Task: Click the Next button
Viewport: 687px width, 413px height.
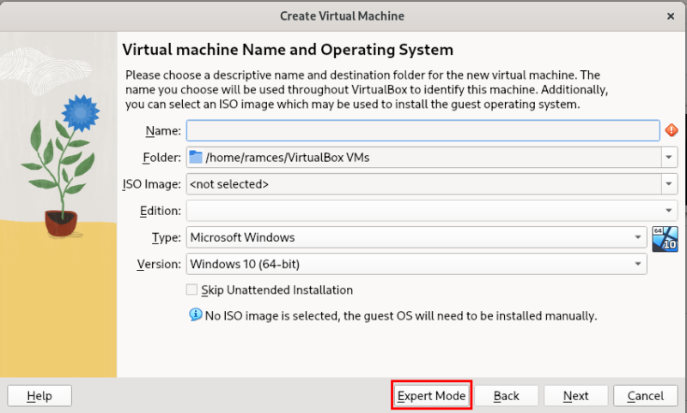Action: pos(575,396)
